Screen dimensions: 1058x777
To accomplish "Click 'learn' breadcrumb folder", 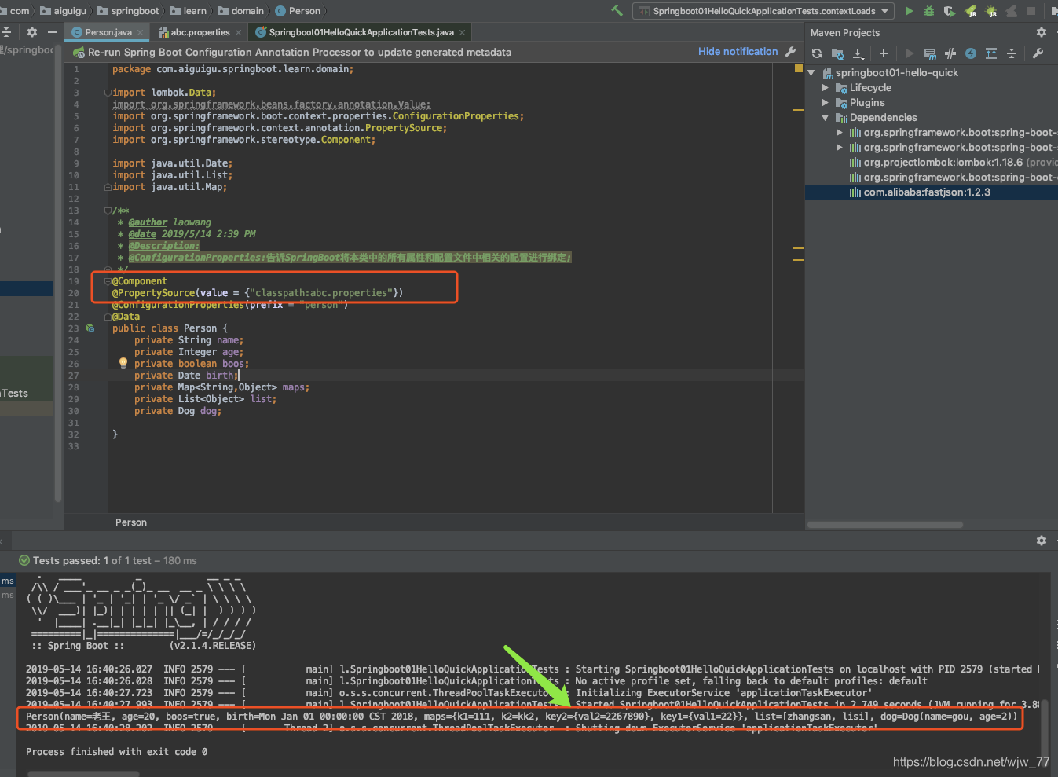I will click(188, 11).
